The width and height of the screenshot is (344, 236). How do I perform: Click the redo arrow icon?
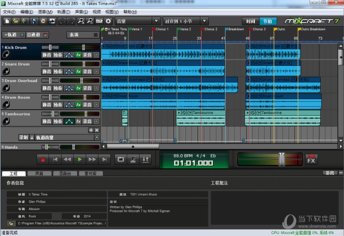(x=71, y=21)
